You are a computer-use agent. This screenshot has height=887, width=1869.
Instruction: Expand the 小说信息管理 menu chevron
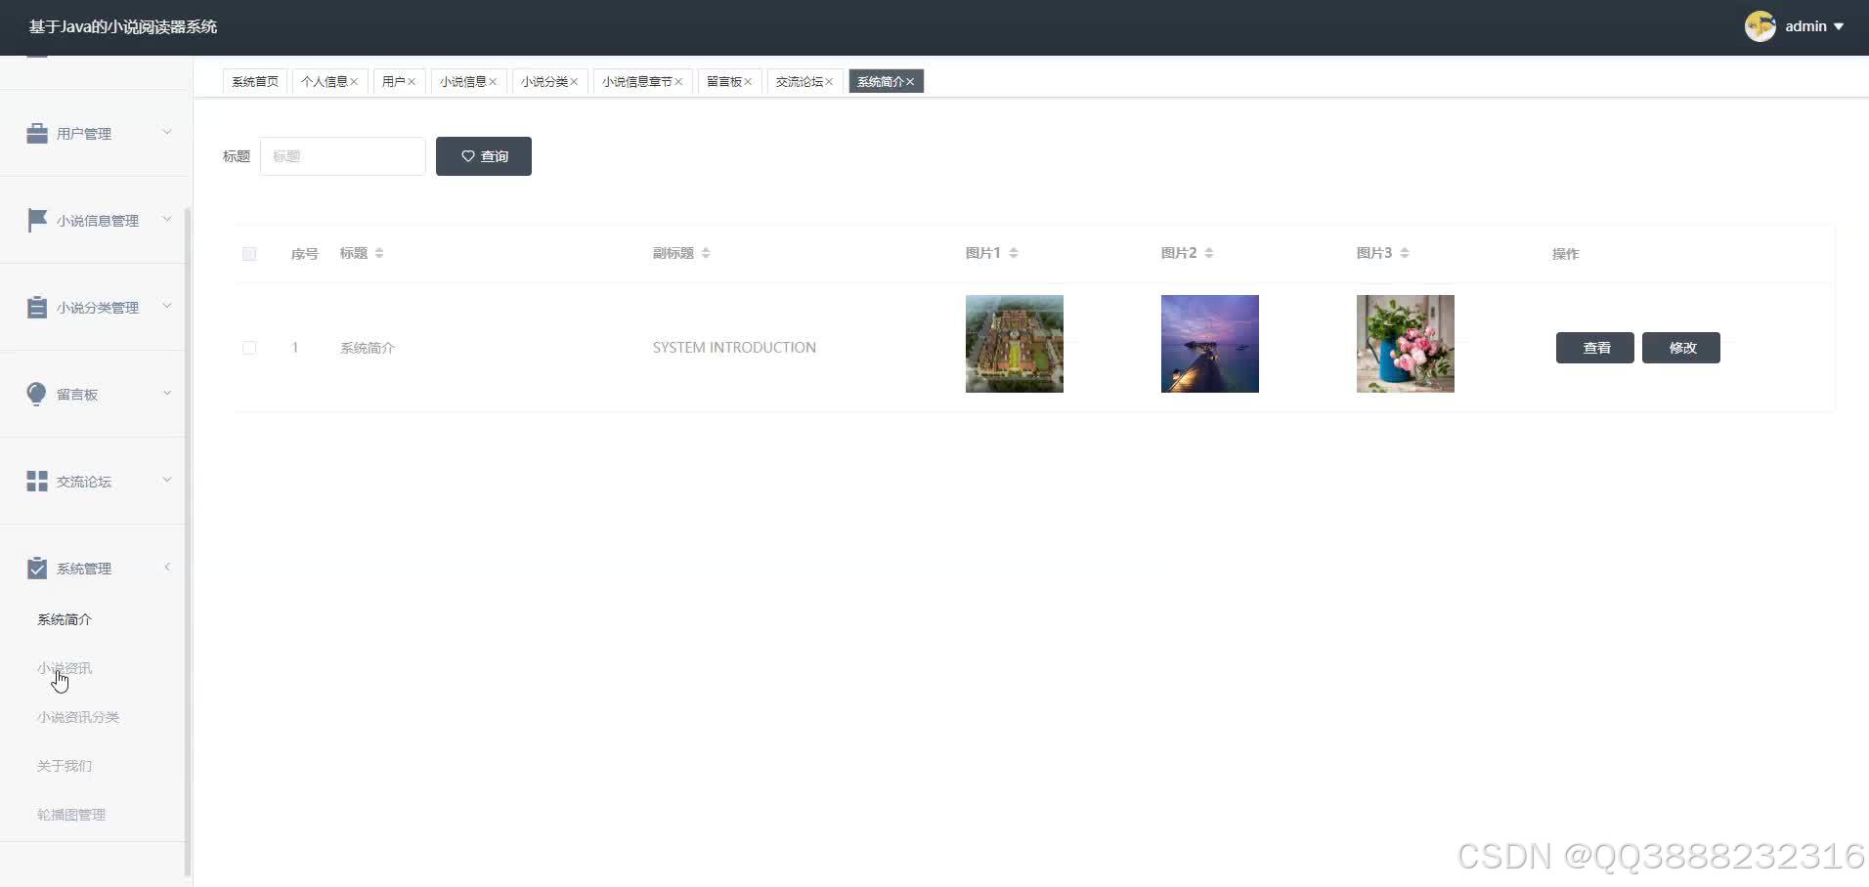click(x=167, y=219)
